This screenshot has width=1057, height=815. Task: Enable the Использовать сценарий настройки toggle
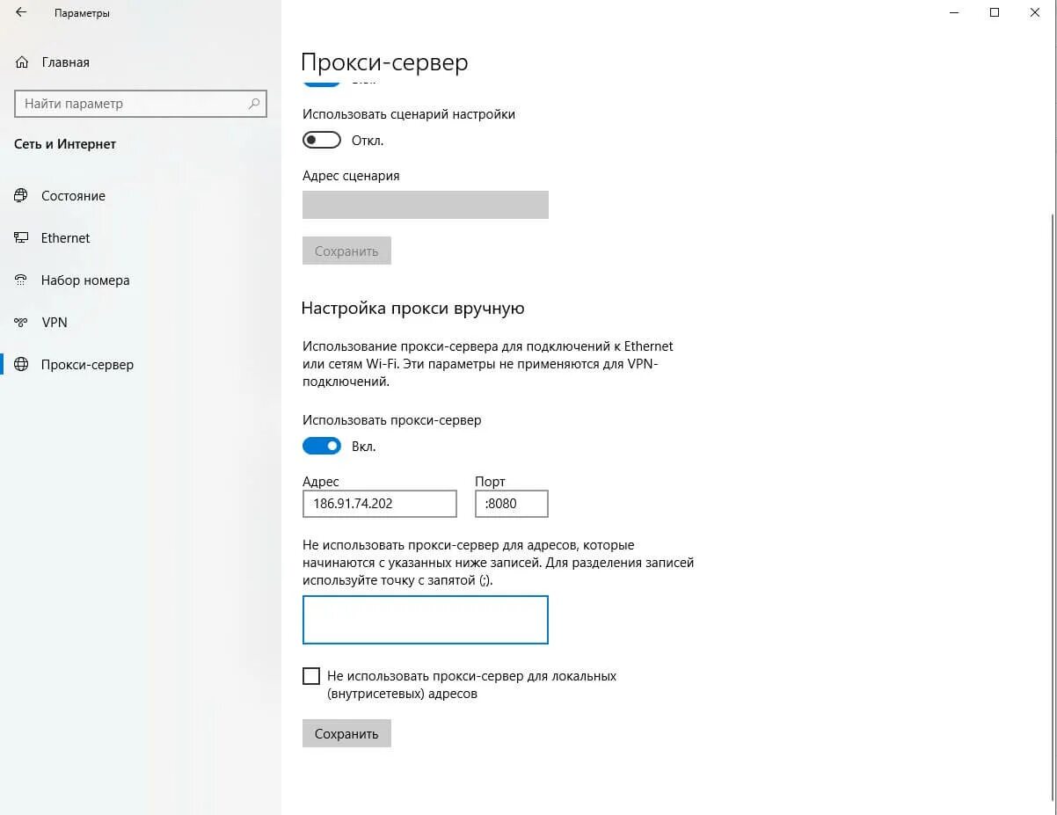tap(322, 141)
